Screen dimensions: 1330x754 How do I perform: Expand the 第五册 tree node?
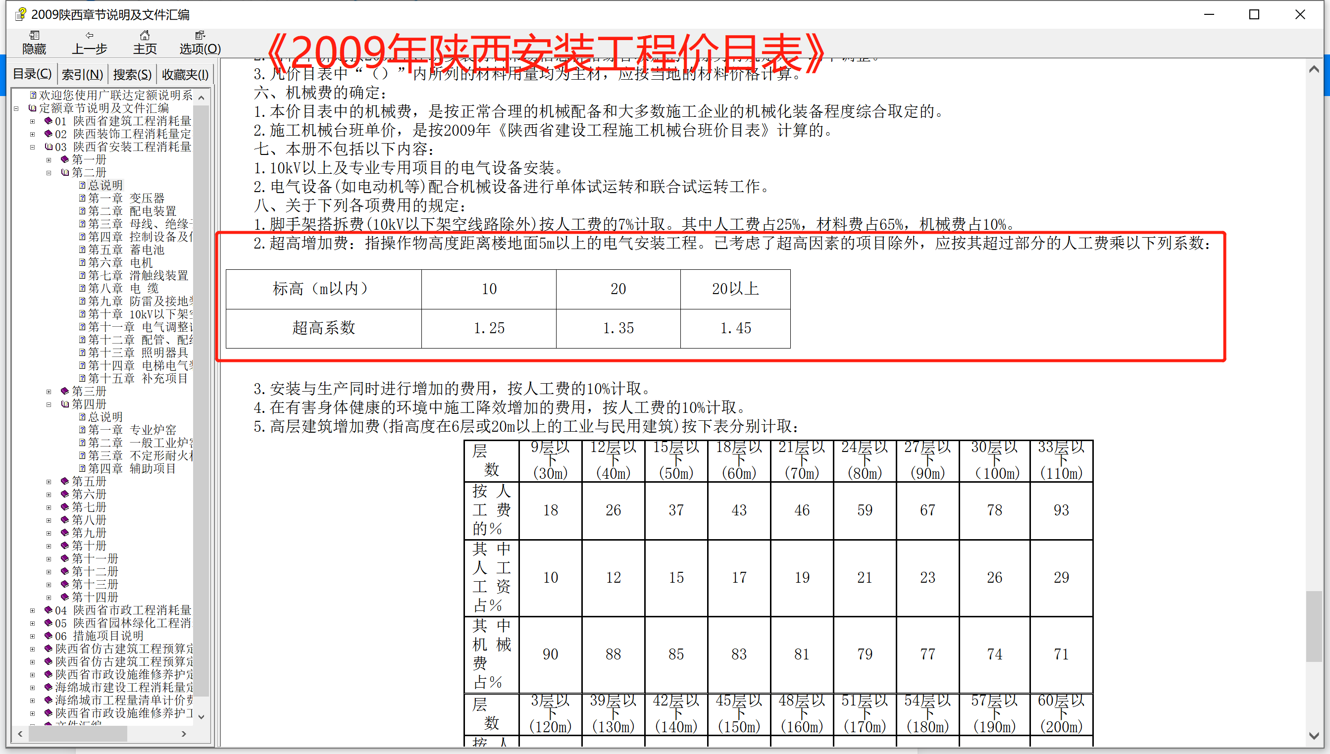tap(49, 482)
